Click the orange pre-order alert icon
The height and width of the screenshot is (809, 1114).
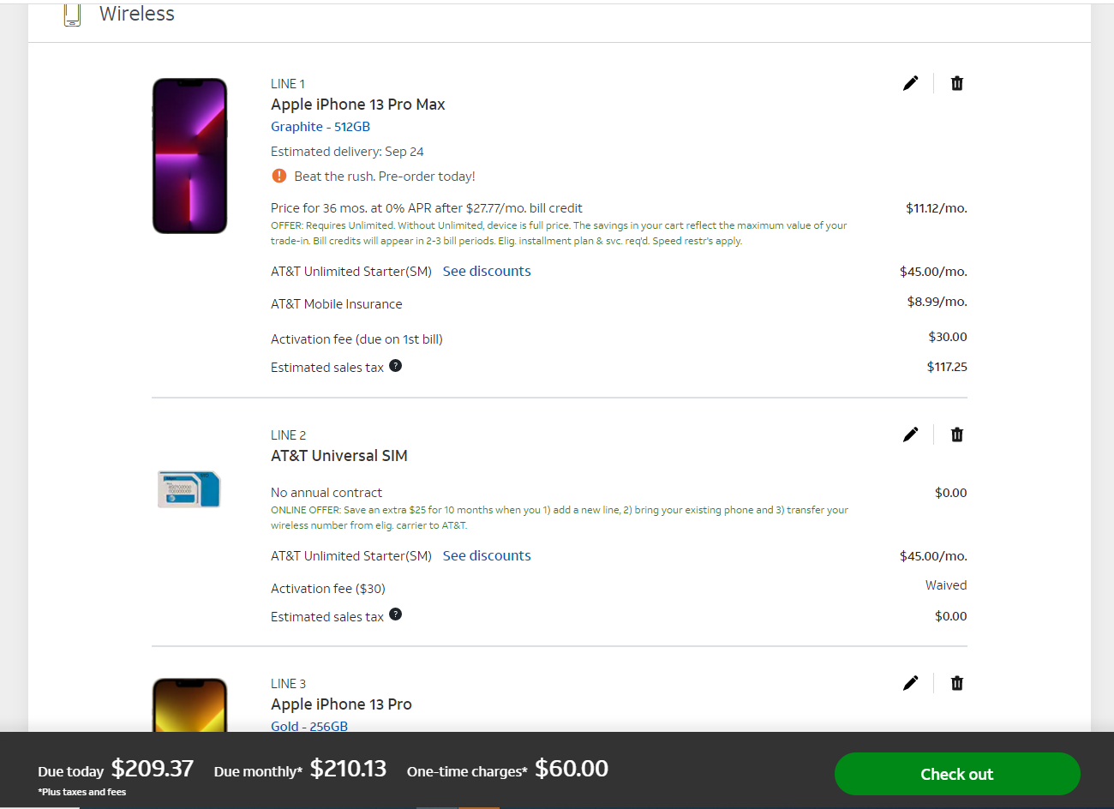tap(279, 176)
